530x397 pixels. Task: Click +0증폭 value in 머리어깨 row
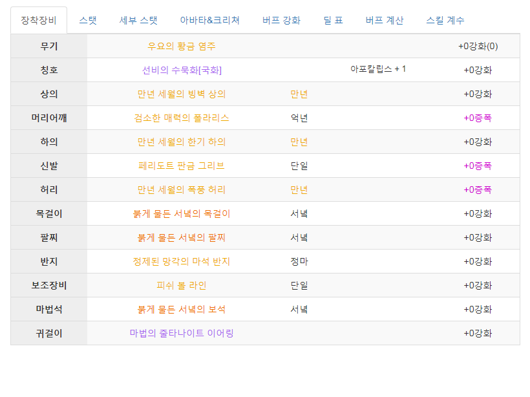[x=478, y=118]
